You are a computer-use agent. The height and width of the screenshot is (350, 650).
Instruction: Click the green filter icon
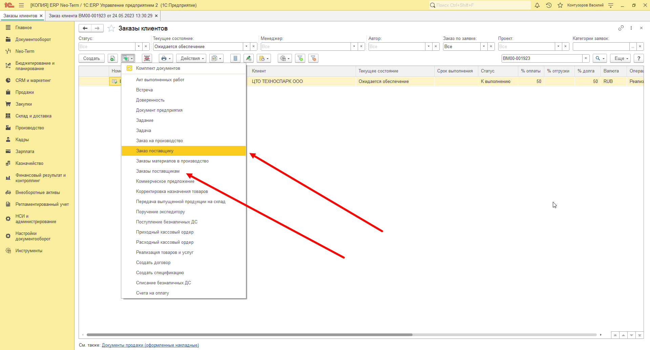[x=300, y=59]
